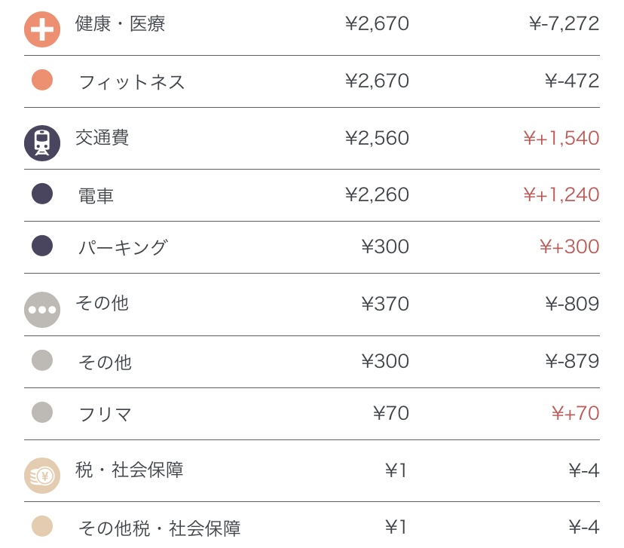Click the health and medical cross icon
The height and width of the screenshot is (548, 624).
click(x=42, y=29)
